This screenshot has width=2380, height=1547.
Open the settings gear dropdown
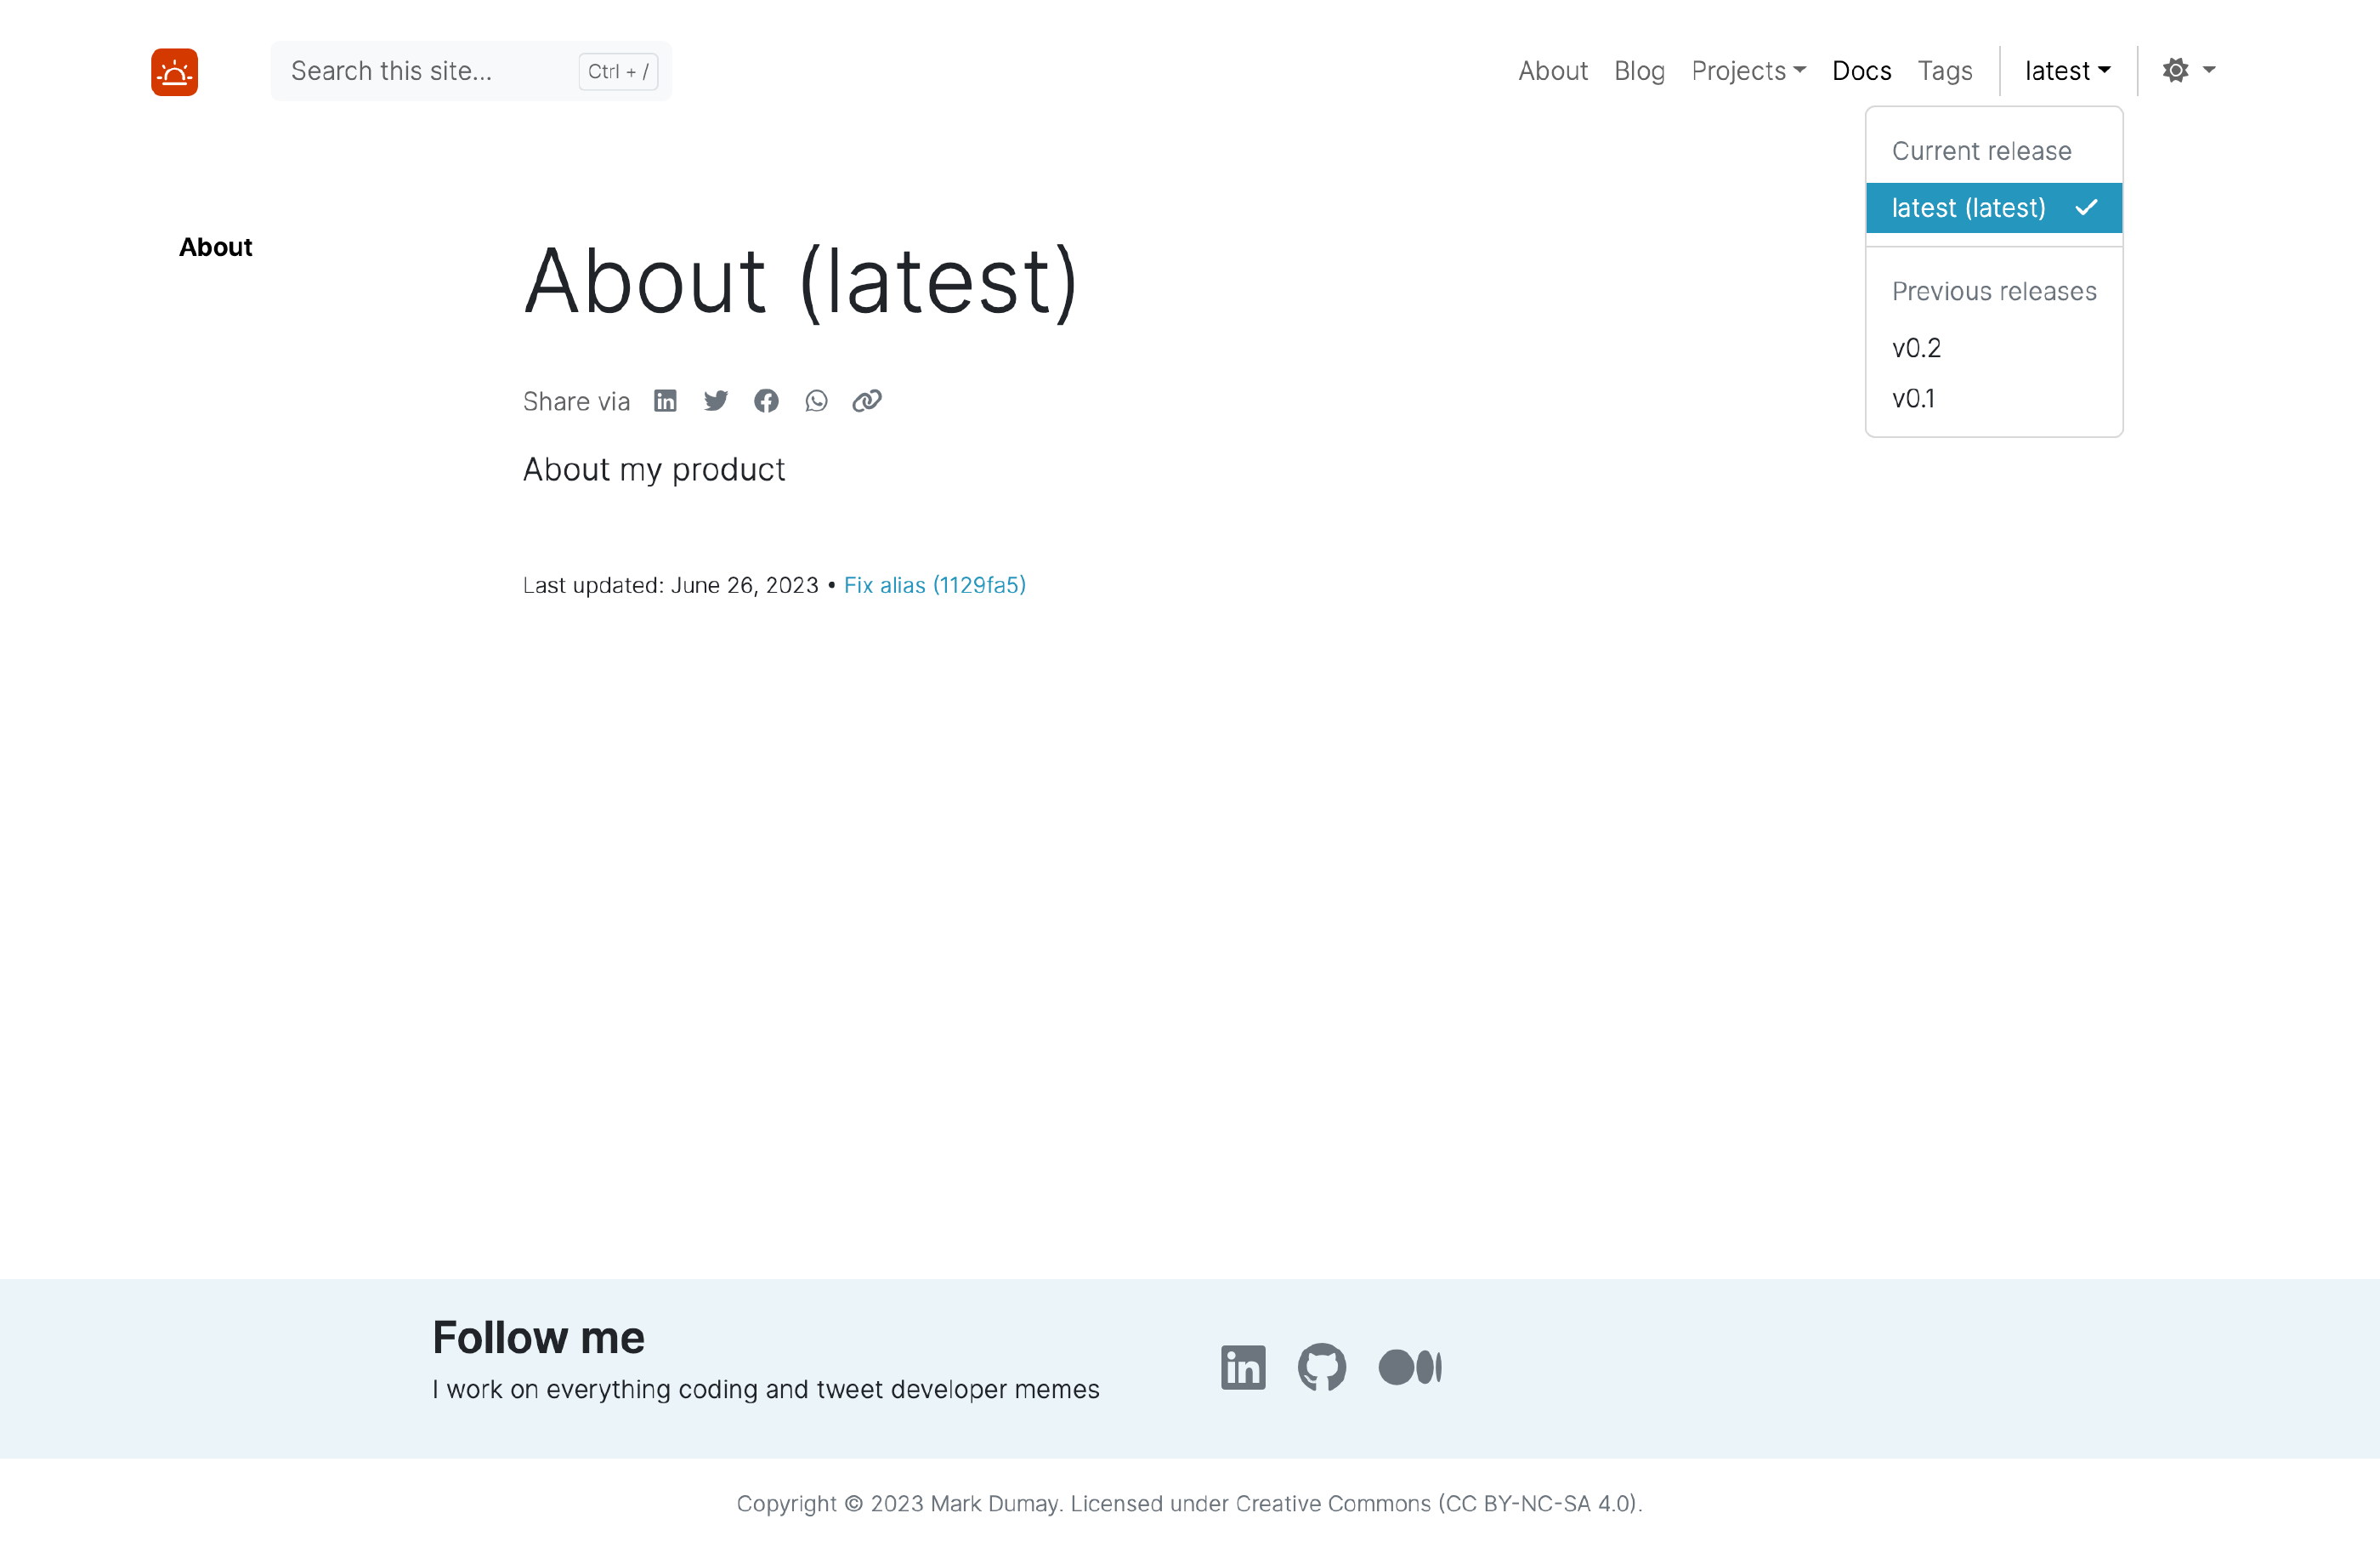click(x=2188, y=70)
